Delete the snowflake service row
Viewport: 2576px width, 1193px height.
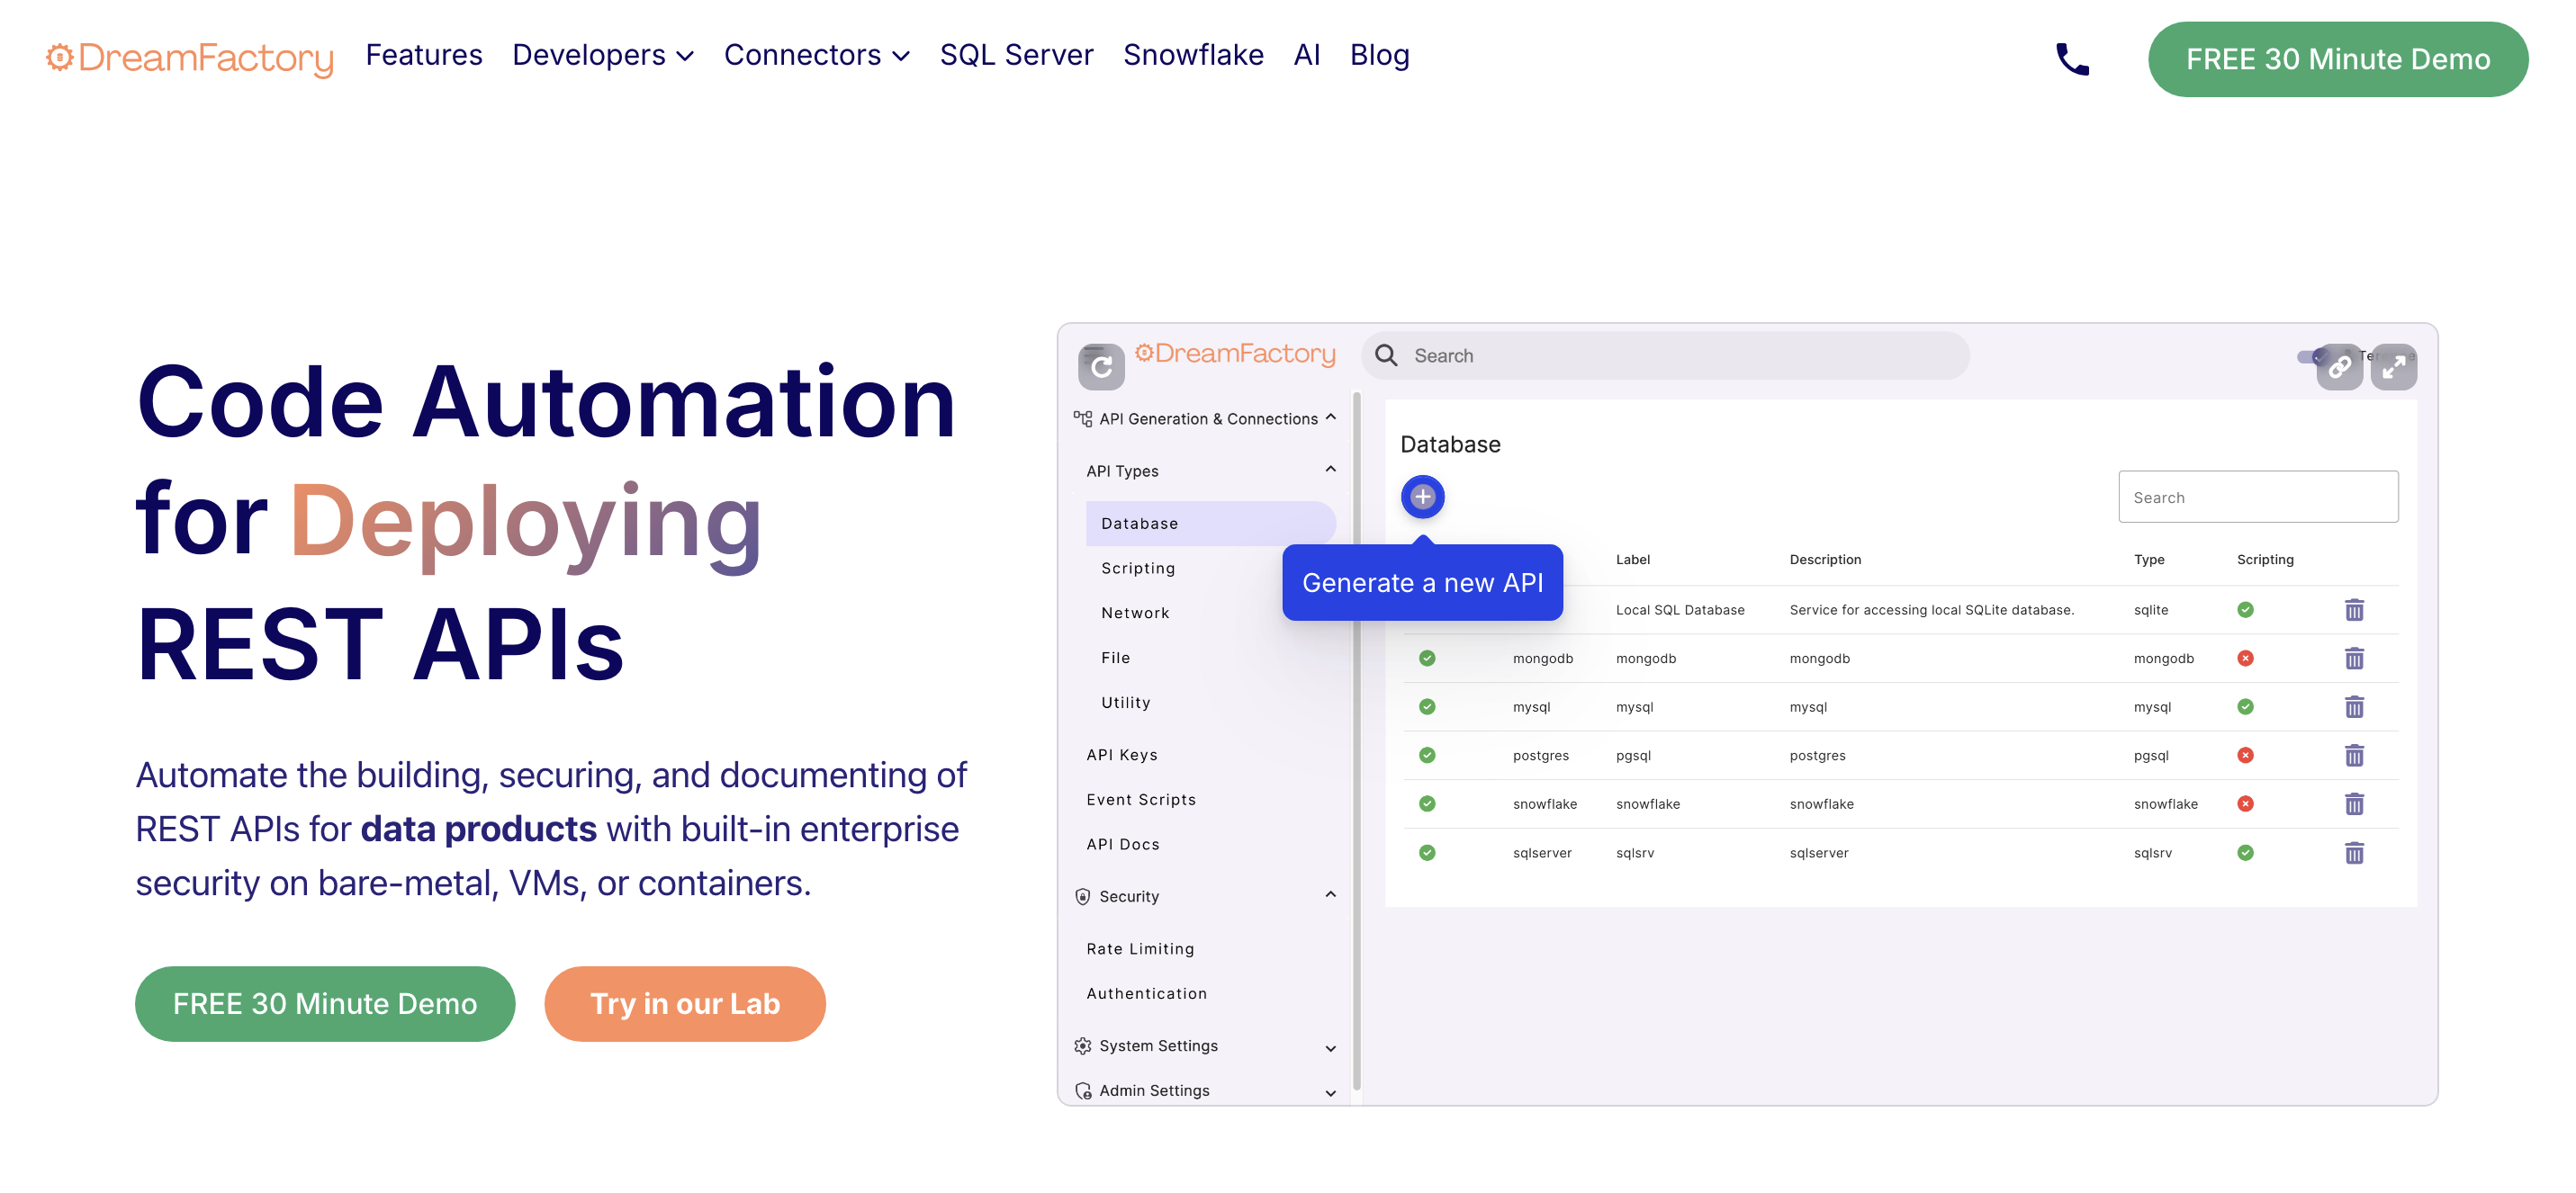coord(2354,804)
